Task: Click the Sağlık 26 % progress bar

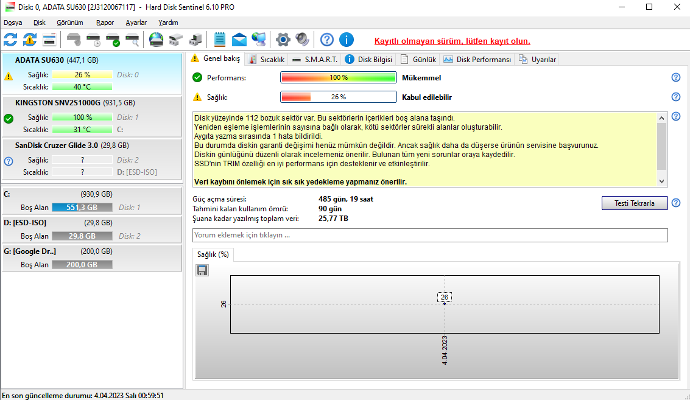Action: click(x=339, y=97)
